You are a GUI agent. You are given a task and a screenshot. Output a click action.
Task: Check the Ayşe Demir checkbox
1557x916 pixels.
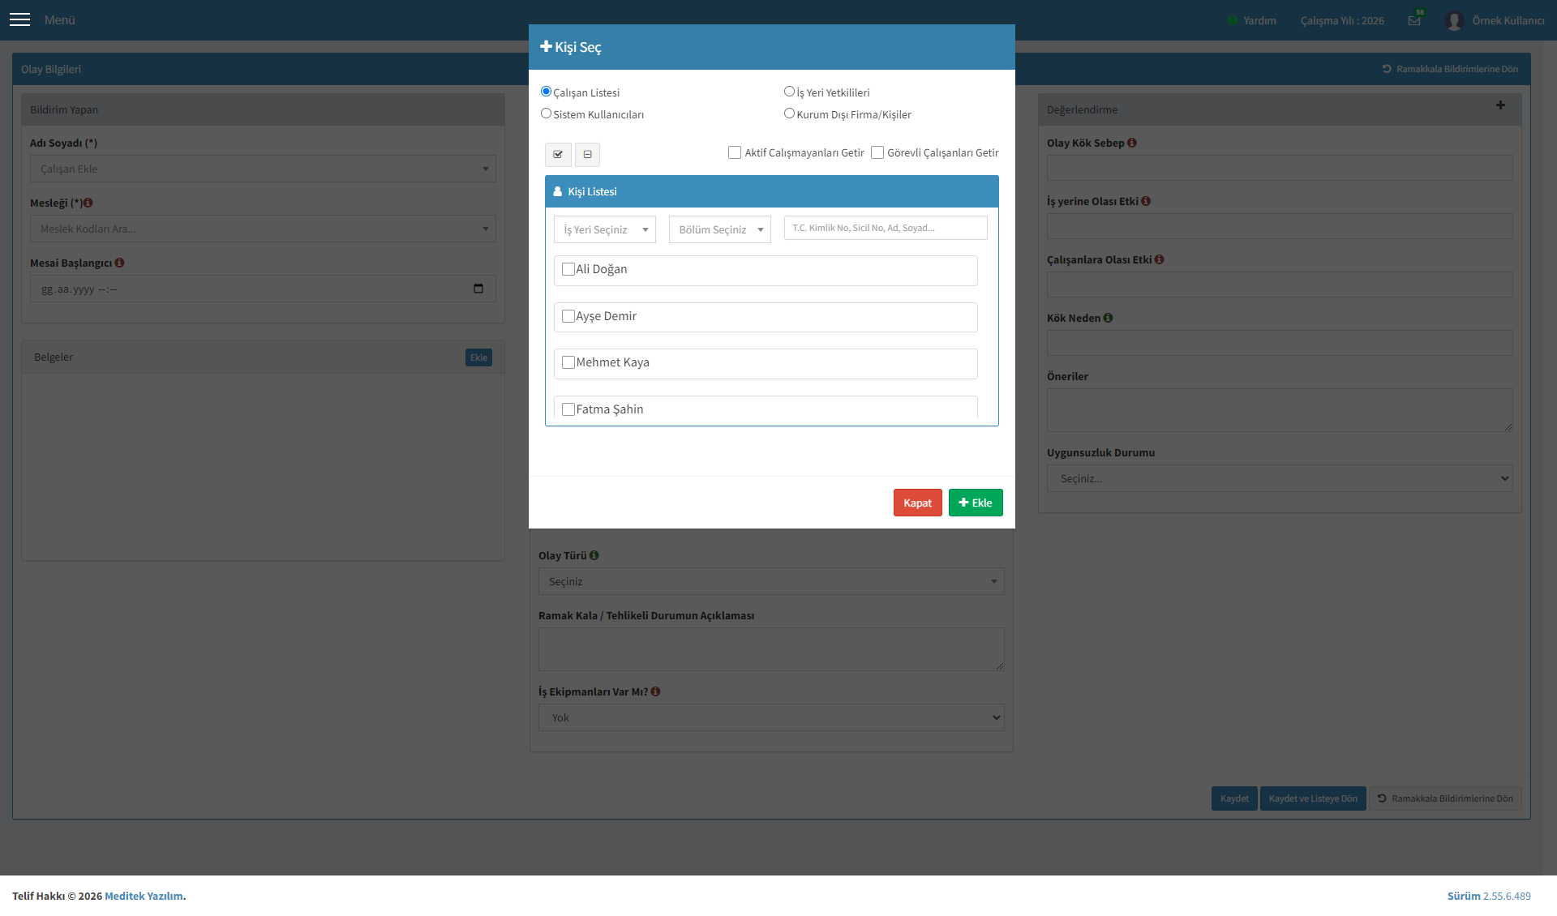coord(568,316)
